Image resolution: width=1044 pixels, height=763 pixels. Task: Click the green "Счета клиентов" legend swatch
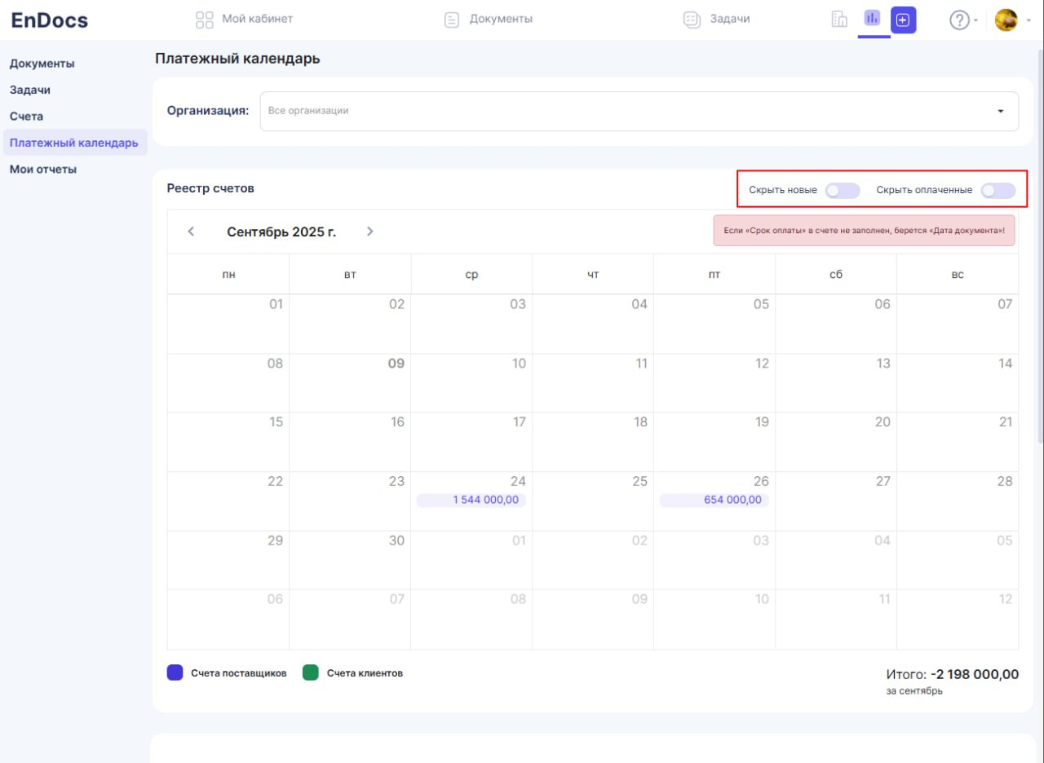coord(310,673)
